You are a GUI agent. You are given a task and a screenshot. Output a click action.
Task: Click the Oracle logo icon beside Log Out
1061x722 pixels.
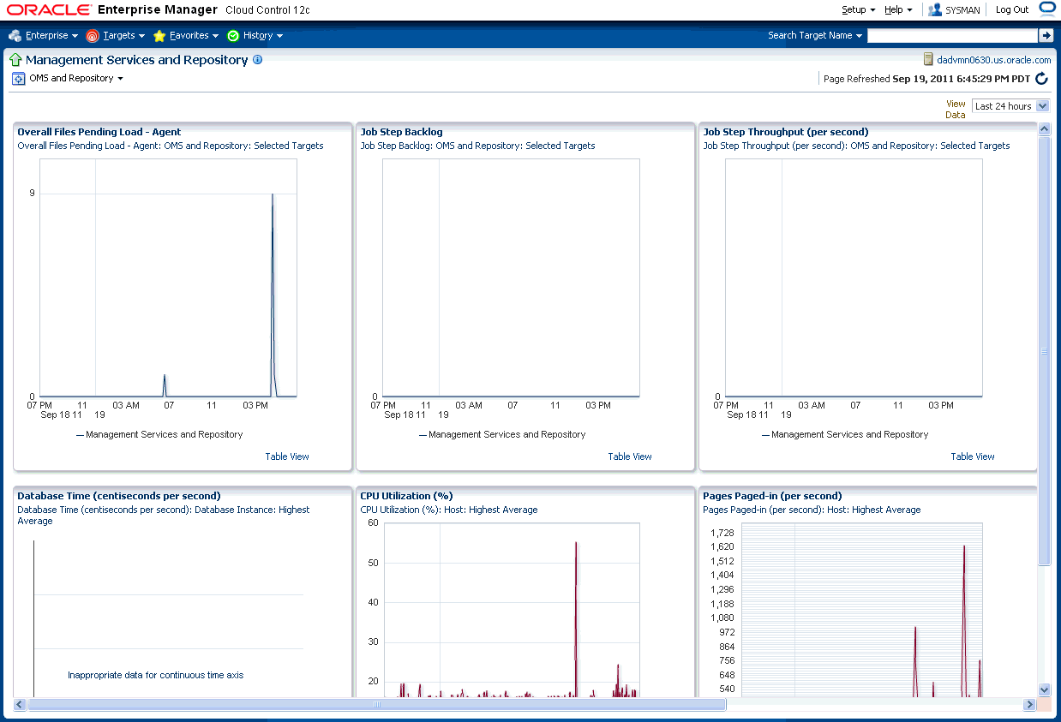click(1046, 9)
